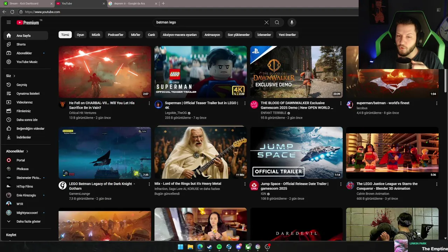Open Geçmiş watch history
The height and width of the screenshot is (252, 448).
(26, 85)
